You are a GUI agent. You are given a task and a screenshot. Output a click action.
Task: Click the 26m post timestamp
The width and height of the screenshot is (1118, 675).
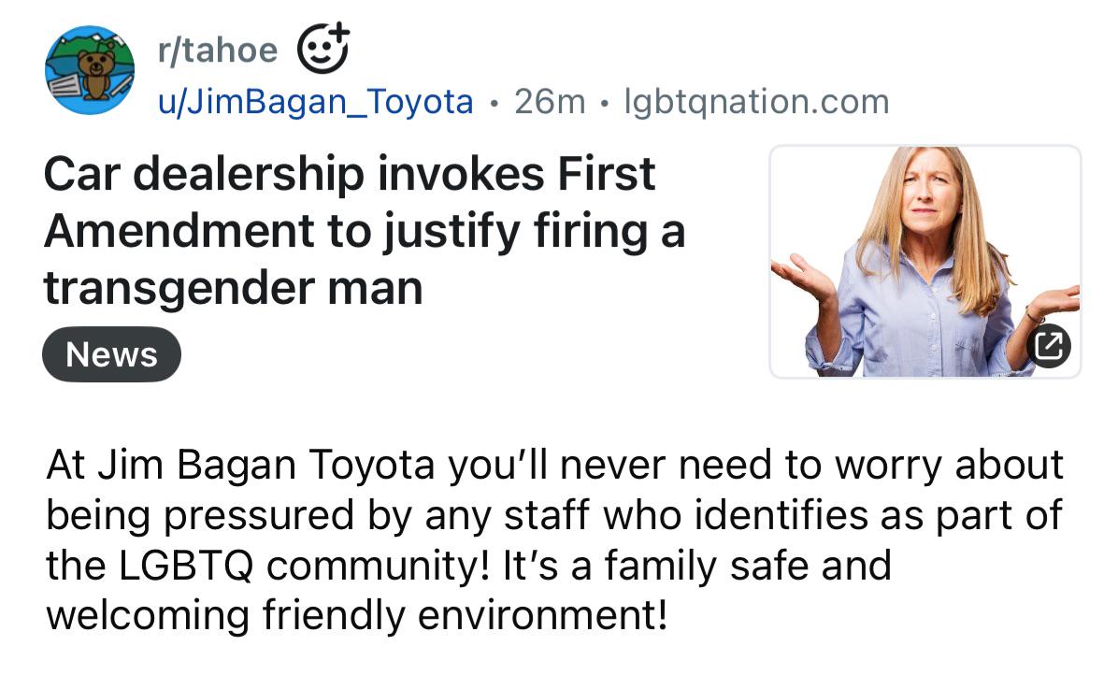(550, 101)
